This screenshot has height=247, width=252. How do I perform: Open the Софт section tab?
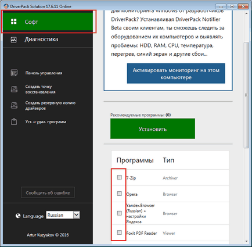(x=48, y=22)
